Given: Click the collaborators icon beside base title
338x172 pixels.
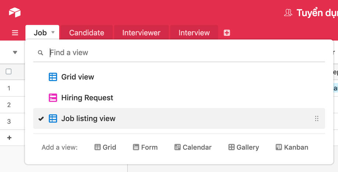Looking at the screenshot, I should (288, 13).
